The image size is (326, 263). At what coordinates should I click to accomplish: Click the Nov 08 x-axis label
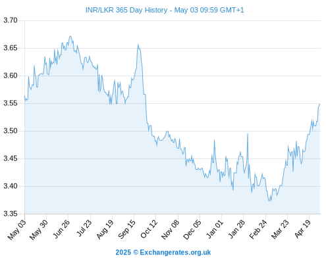click(170, 229)
